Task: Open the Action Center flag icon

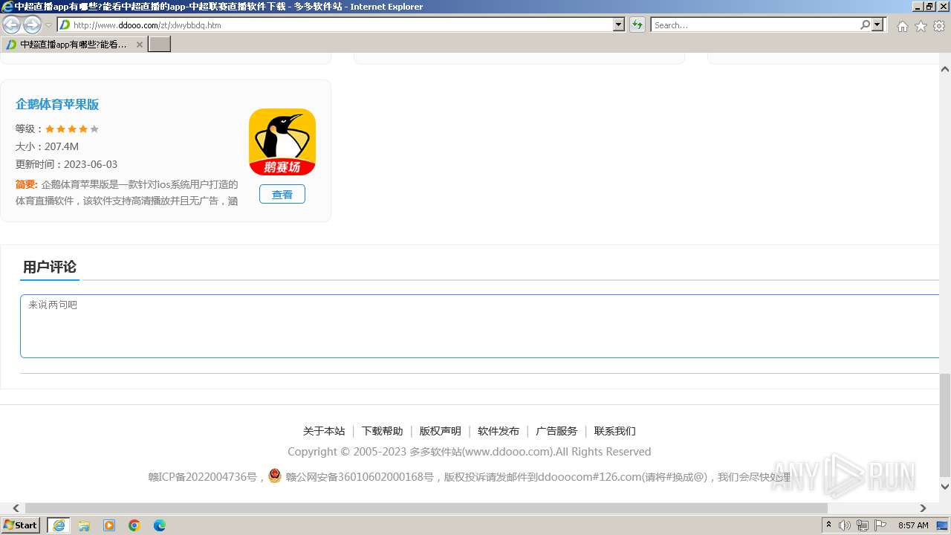Action: tap(880, 525)
